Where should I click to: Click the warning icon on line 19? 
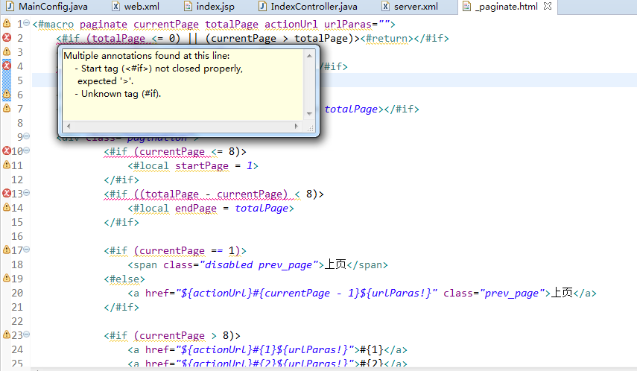(7, 279)
